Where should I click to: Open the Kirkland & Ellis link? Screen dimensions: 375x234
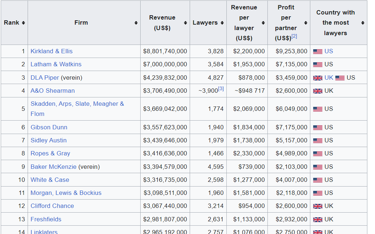pyautogui.click(x=52, y=51)
